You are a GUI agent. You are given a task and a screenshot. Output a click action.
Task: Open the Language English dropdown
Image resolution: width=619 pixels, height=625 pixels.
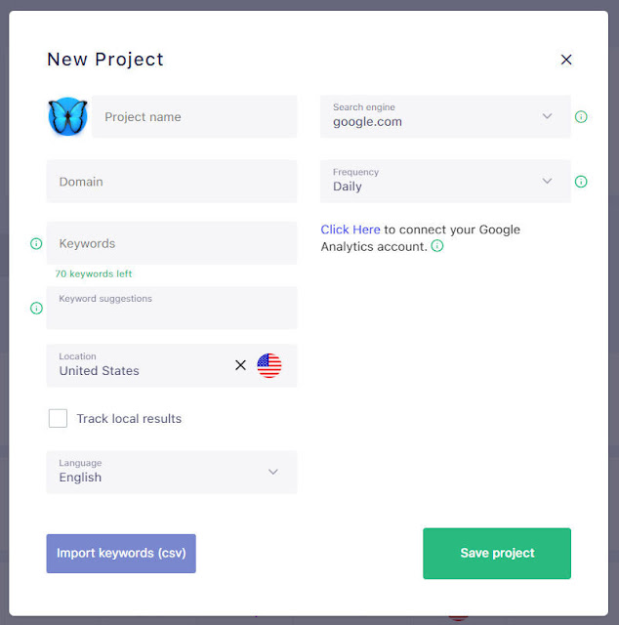pos(172,472)
